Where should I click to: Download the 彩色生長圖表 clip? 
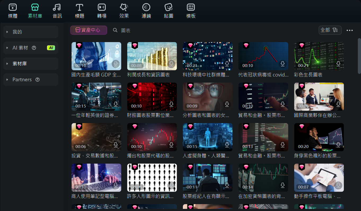click(x=338, y=64)
